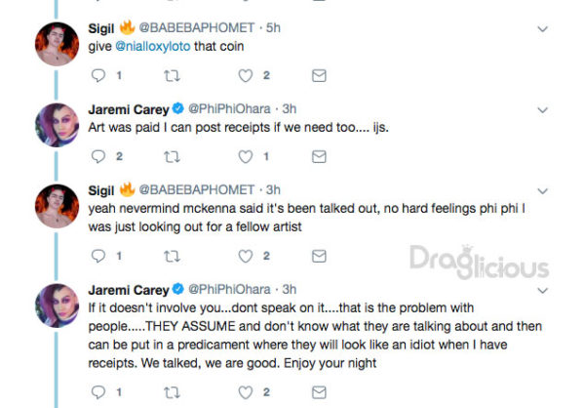The image size is (585, 408).
Task: Share "Art was paid" tweet by message
Action: [x=318, y=156]
